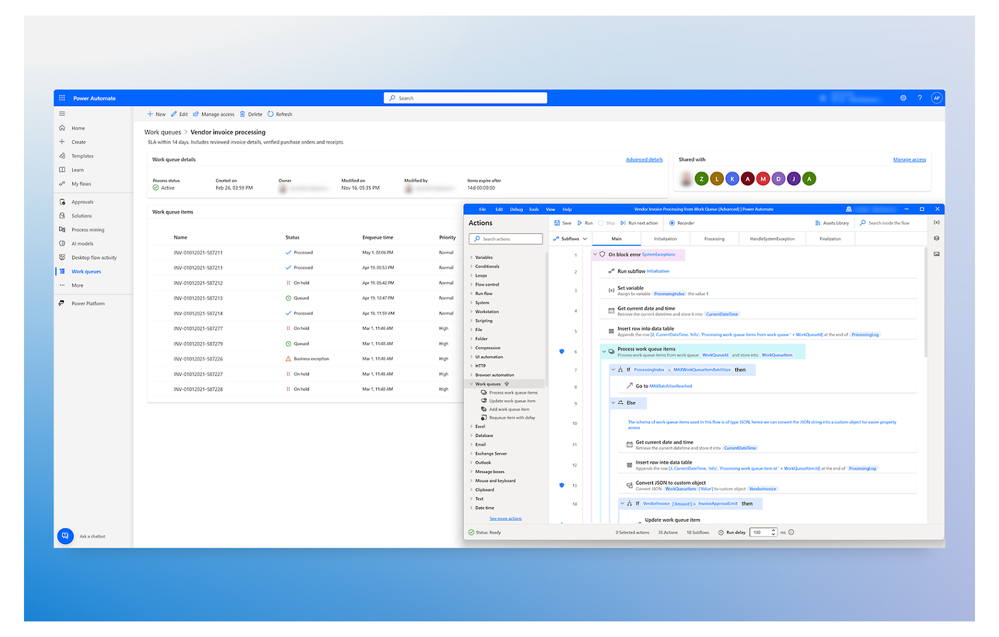Screen dimensions: 999x637
Task: Collapse the If VendorInvoice Amount block
Action: click(x=623, y=503)
